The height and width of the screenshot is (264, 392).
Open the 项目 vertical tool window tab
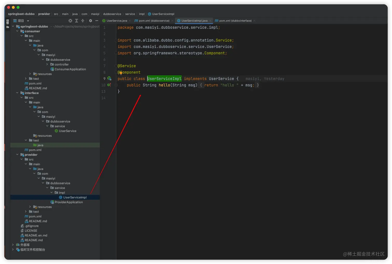tap(8, 22)
